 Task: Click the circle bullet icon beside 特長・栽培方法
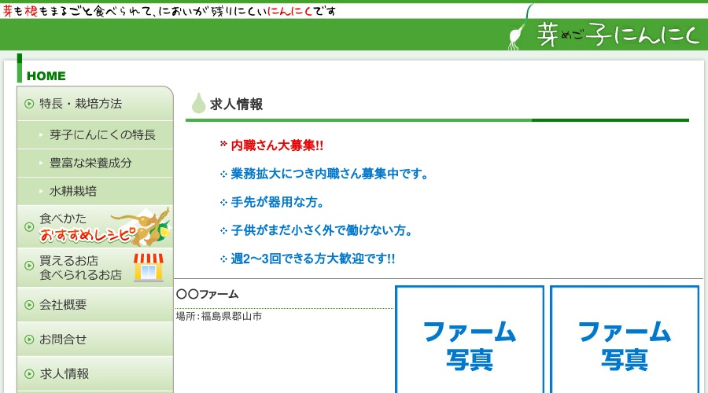click(x=29, y=104)
